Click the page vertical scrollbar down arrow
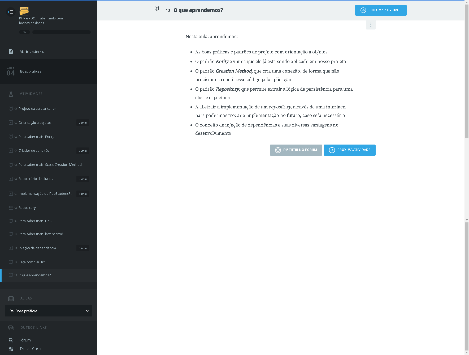Screen dimensions: 469x355 [467, 353]
